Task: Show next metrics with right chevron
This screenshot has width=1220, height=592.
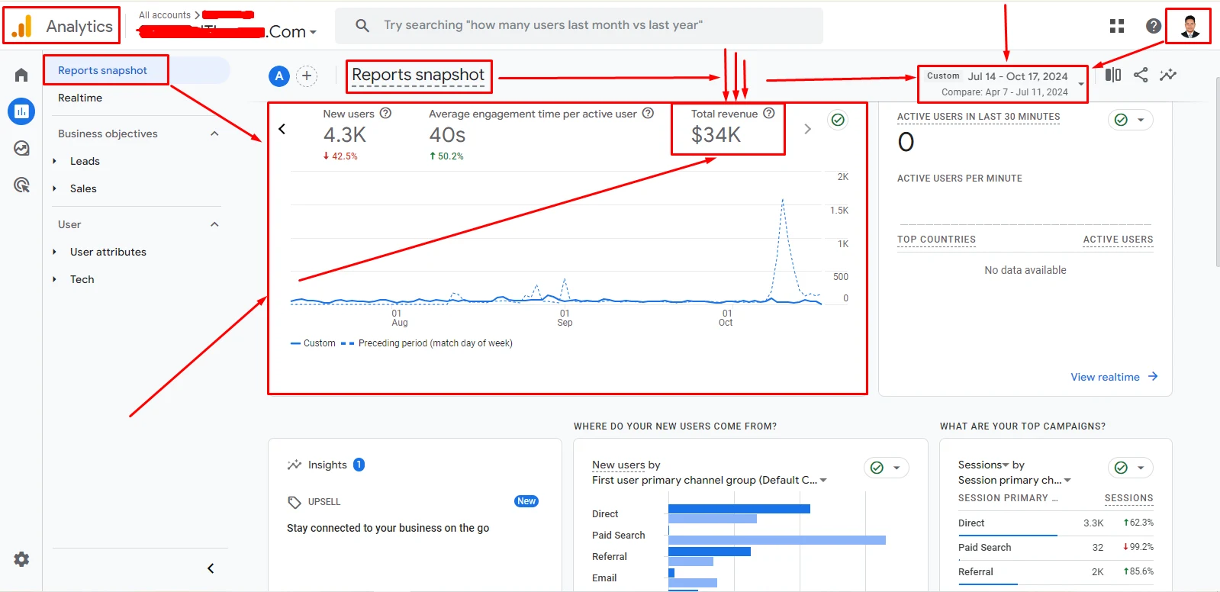Action: 807,129
